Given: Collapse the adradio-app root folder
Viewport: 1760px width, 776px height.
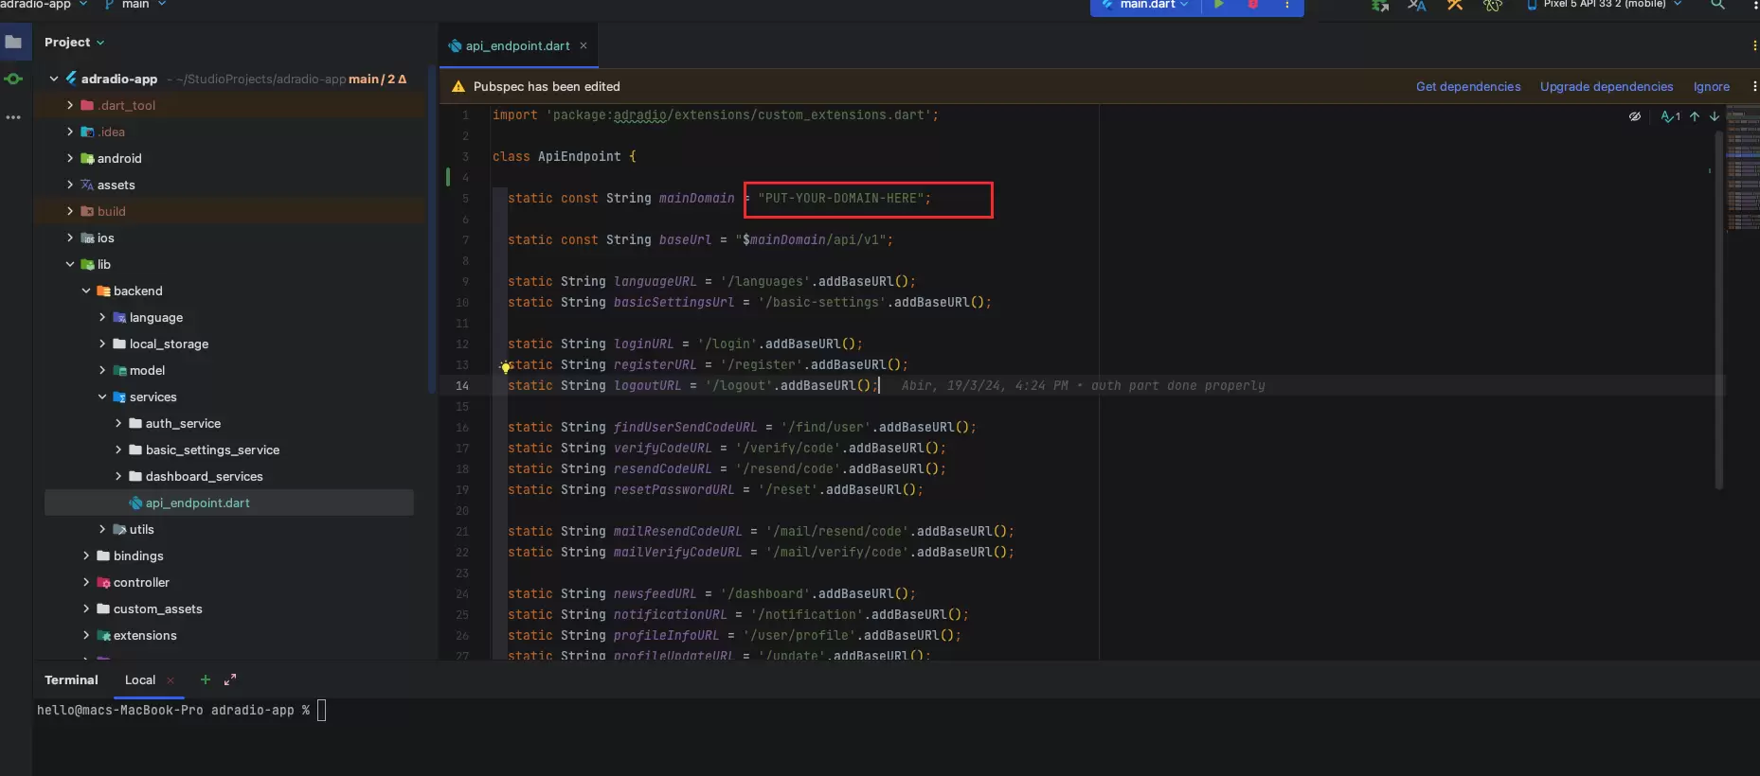Looking at the screenshot, I should 54,79.
